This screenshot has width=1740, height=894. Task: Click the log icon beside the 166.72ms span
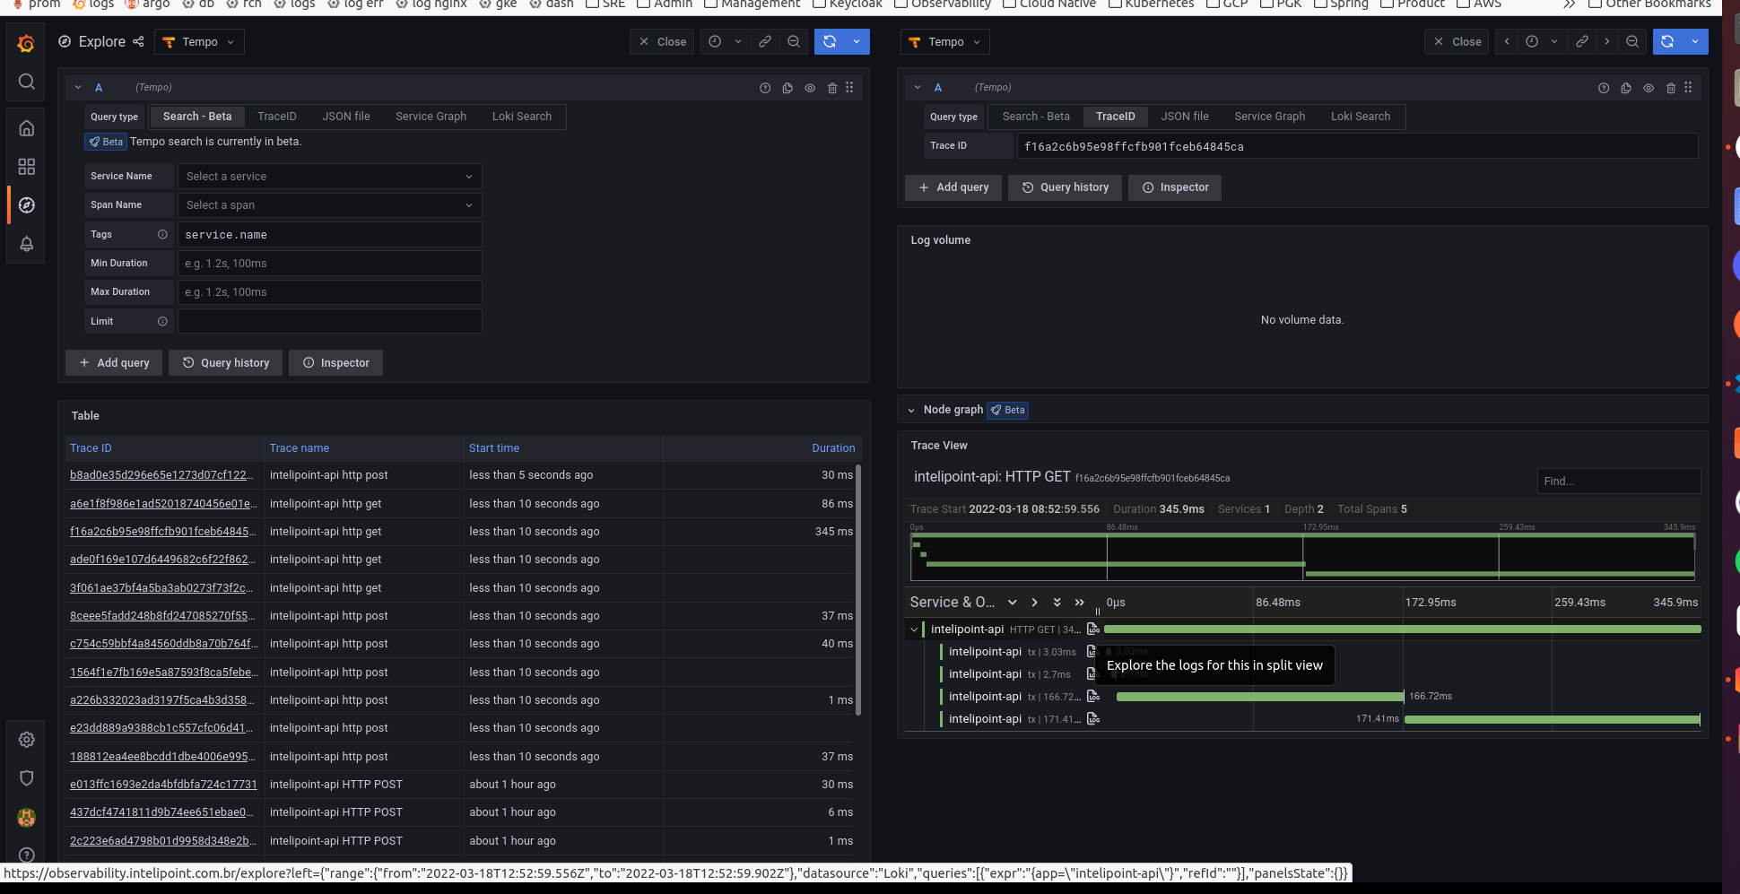coord(1093,696)
